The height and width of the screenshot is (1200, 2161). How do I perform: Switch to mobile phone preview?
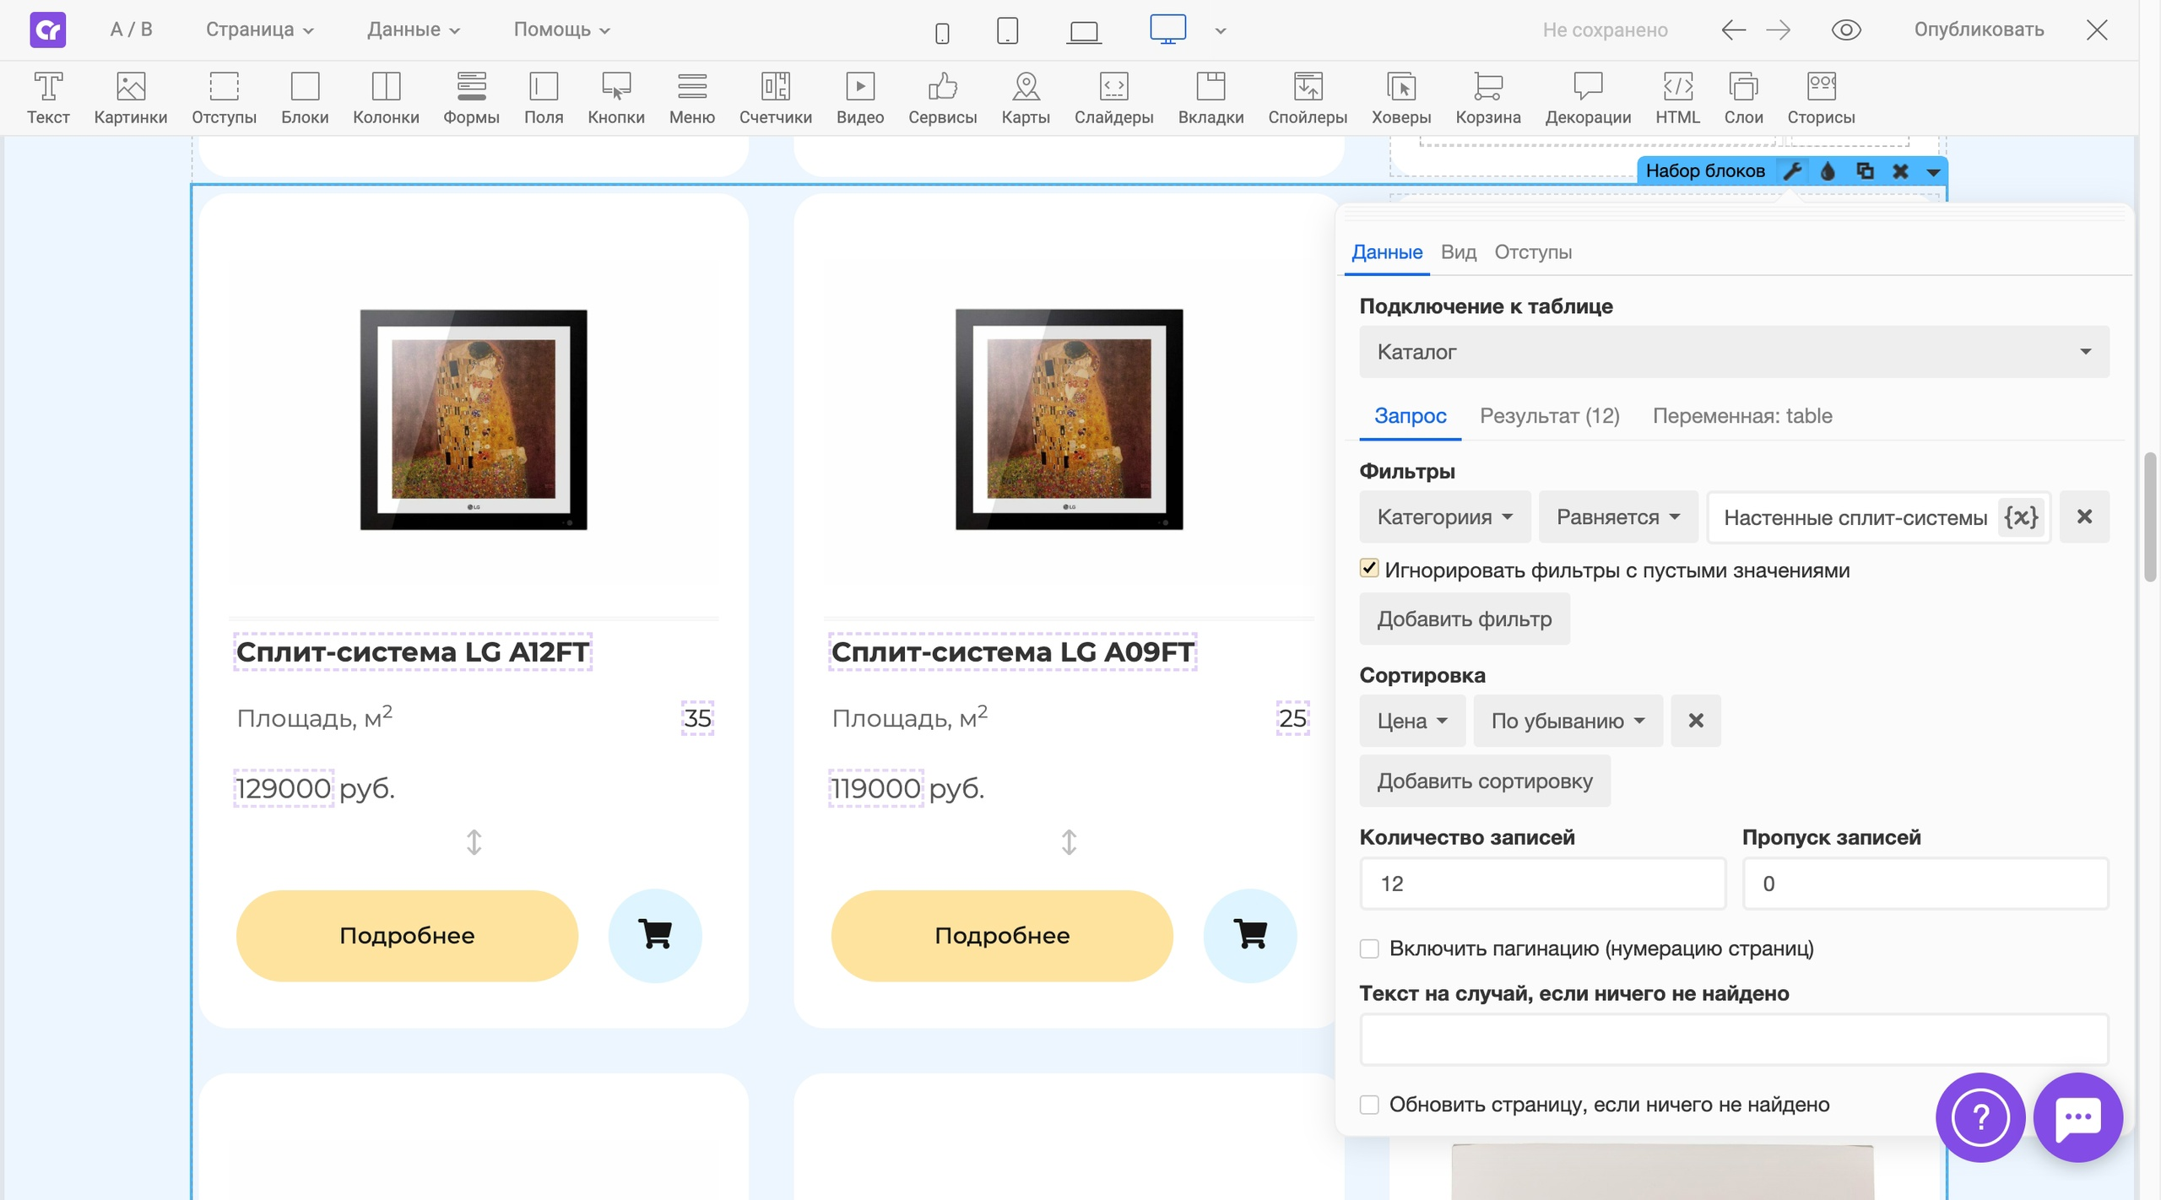942,33
